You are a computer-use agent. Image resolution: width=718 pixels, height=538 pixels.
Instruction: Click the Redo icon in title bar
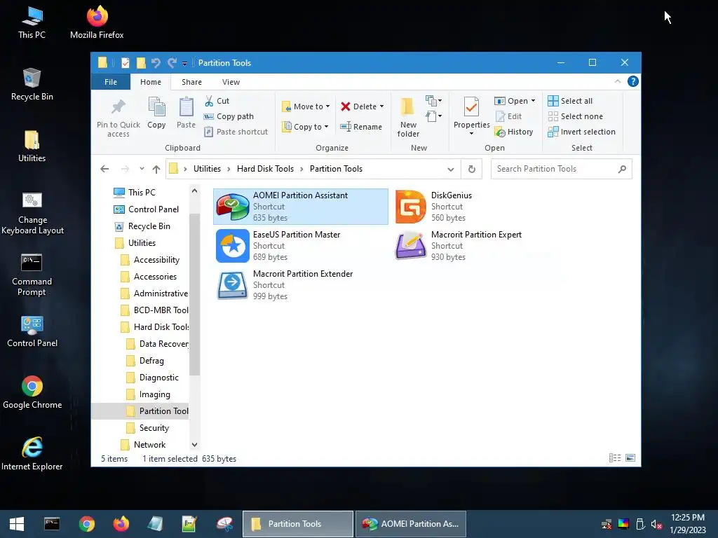[x=172, y=62]
